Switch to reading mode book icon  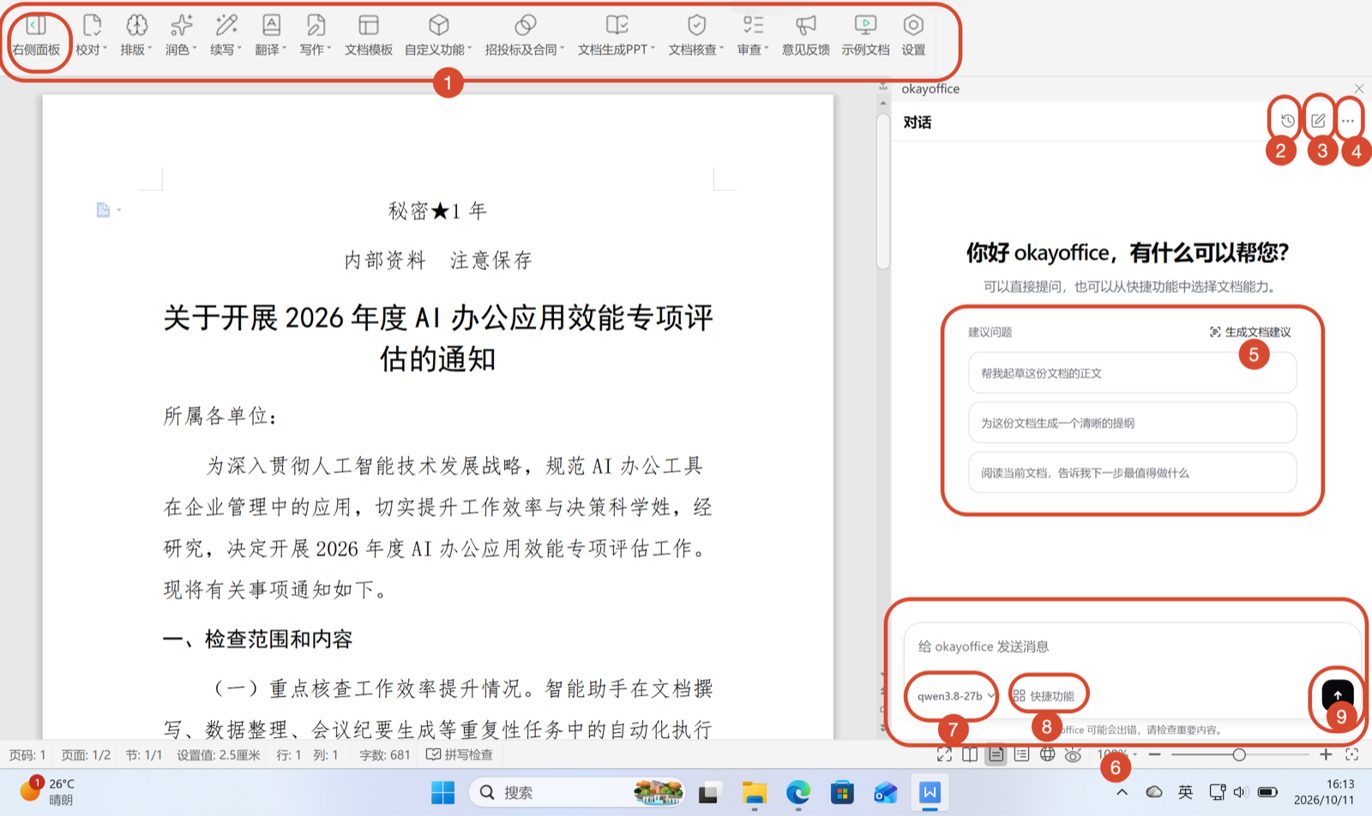coord(970,754)
